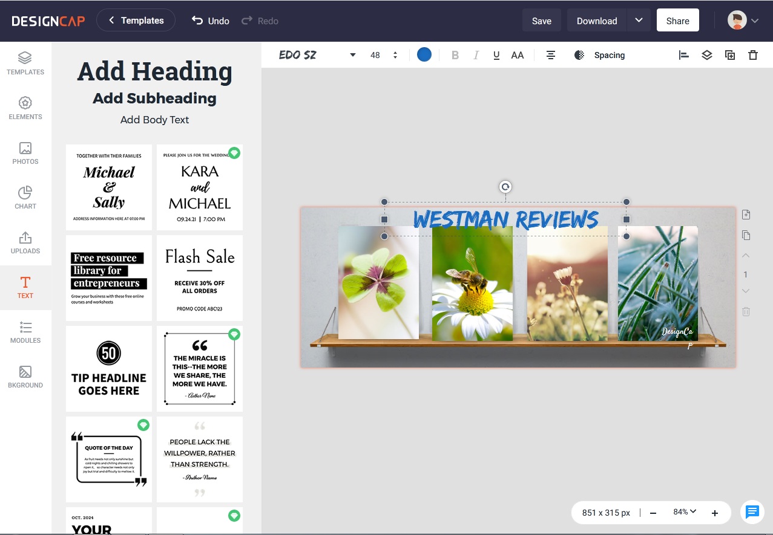Open the blue text color swatch
773x535 pixels.
click(x=424, y=54)
